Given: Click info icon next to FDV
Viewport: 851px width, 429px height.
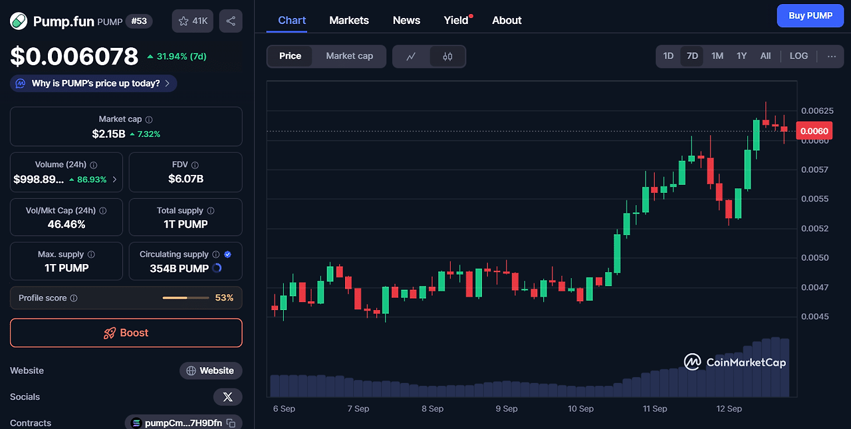Looking at the screenshot, I should (195, 165).
